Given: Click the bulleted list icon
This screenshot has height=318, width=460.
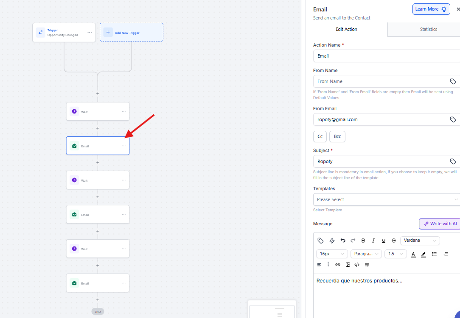Looking at the screenshot, I should coord(434,254).
